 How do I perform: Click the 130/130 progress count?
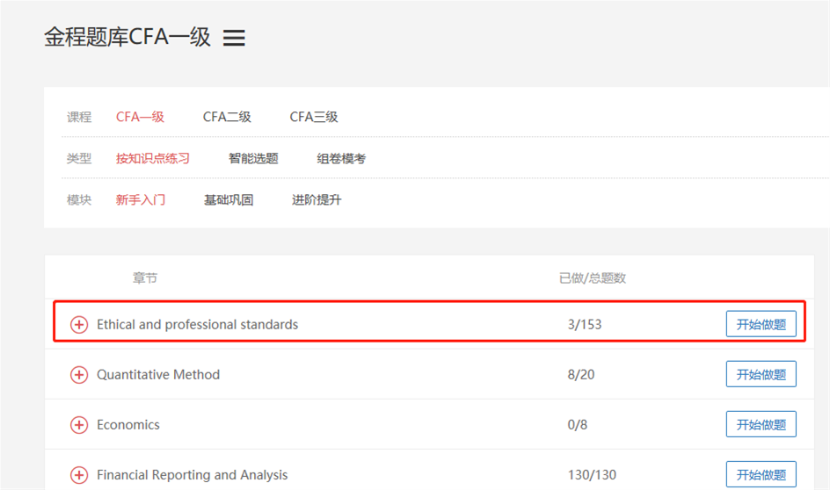[593, 475]
